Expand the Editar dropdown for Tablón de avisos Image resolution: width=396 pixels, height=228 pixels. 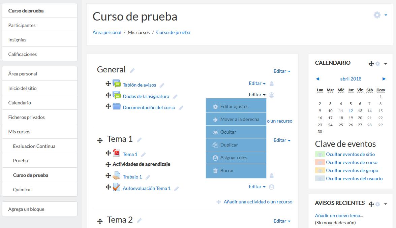tap(257, 83)
